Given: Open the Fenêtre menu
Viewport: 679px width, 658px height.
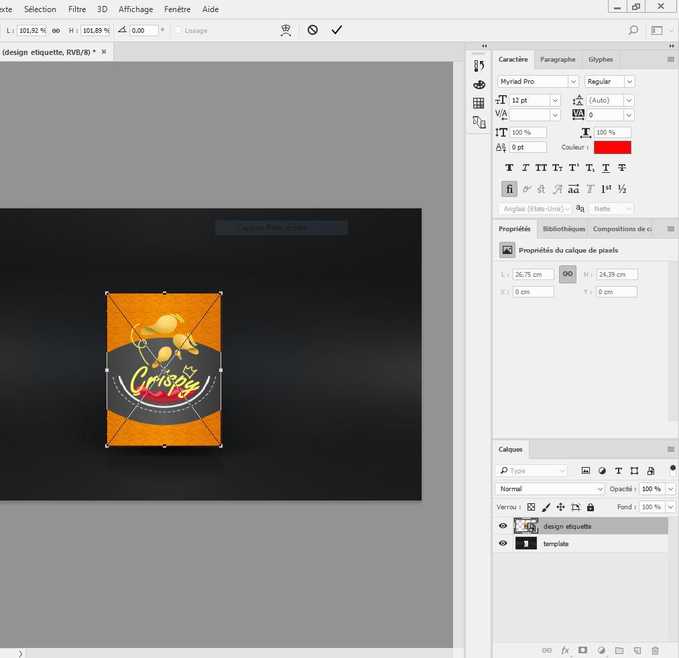Looking at the screenshot, I should pyautogui.click(x=177, y=9).
